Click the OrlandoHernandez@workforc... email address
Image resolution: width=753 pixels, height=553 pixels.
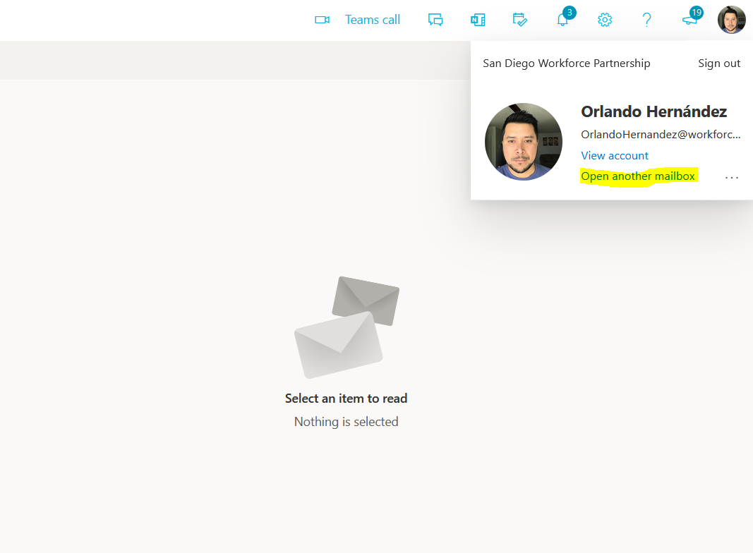[661, 134]
